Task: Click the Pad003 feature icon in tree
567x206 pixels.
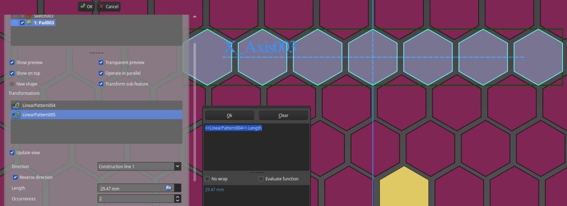Action: [29, 23]
